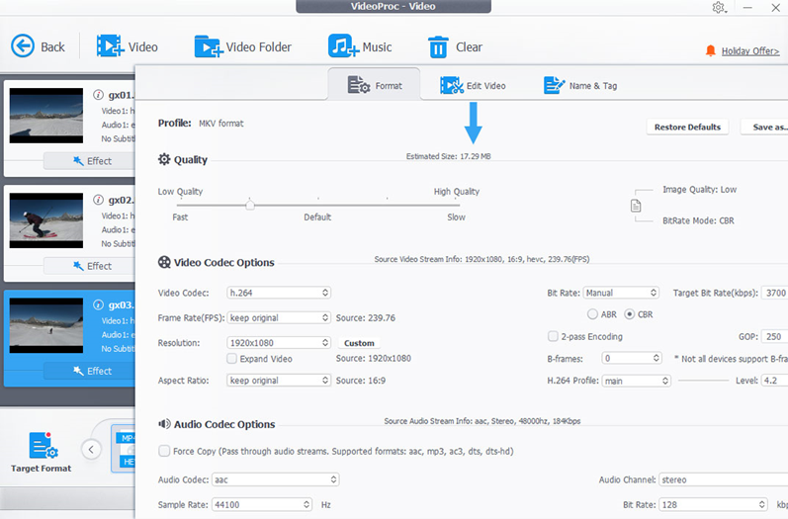
Task: Select the gx02 skier video thumbnail
Action: coord(46,220)
